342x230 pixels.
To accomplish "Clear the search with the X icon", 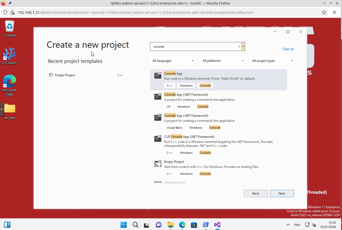I will click(x=239, y=46).
